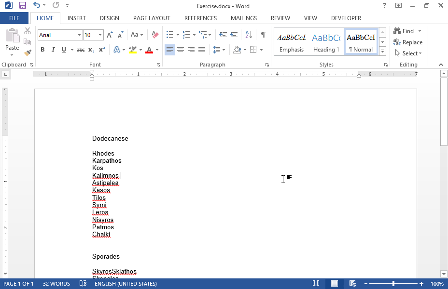Click the Copy icon in Clipboard group
This screenshot has height=289, width=448.
click(x=28, y=42)
